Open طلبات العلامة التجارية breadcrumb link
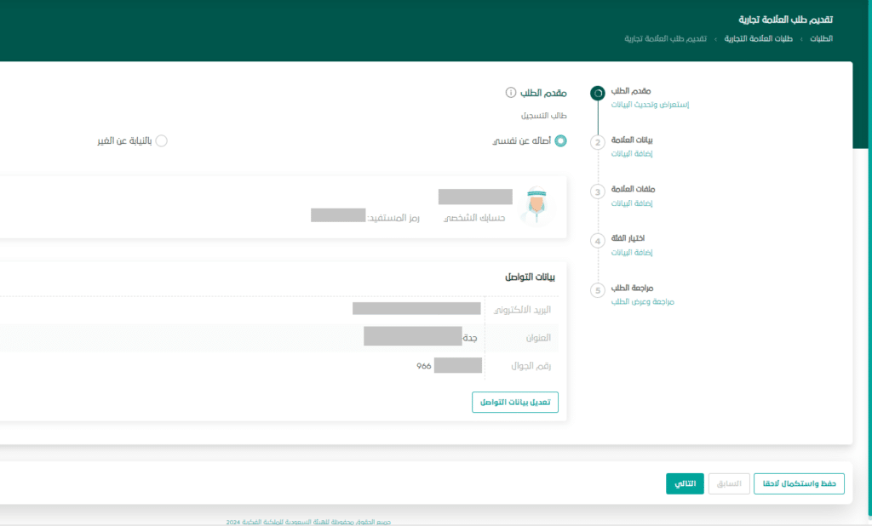This screenshot has height=526, width=872. coord(760,39)
